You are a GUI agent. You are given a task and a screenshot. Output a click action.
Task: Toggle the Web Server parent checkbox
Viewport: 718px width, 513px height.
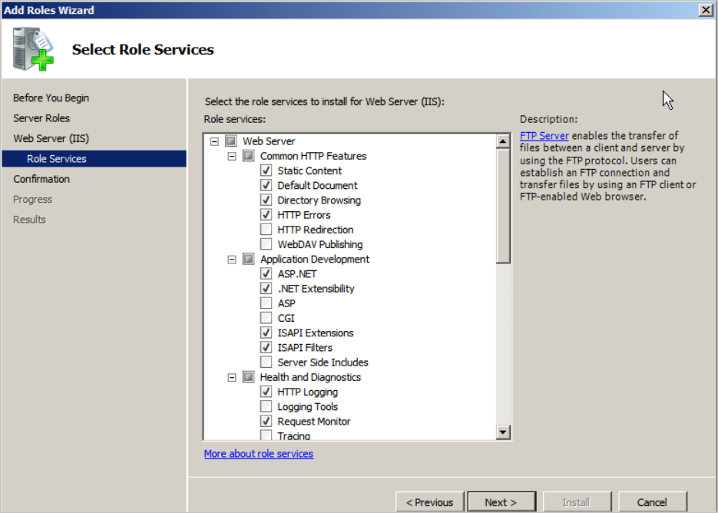pos(231,141)
